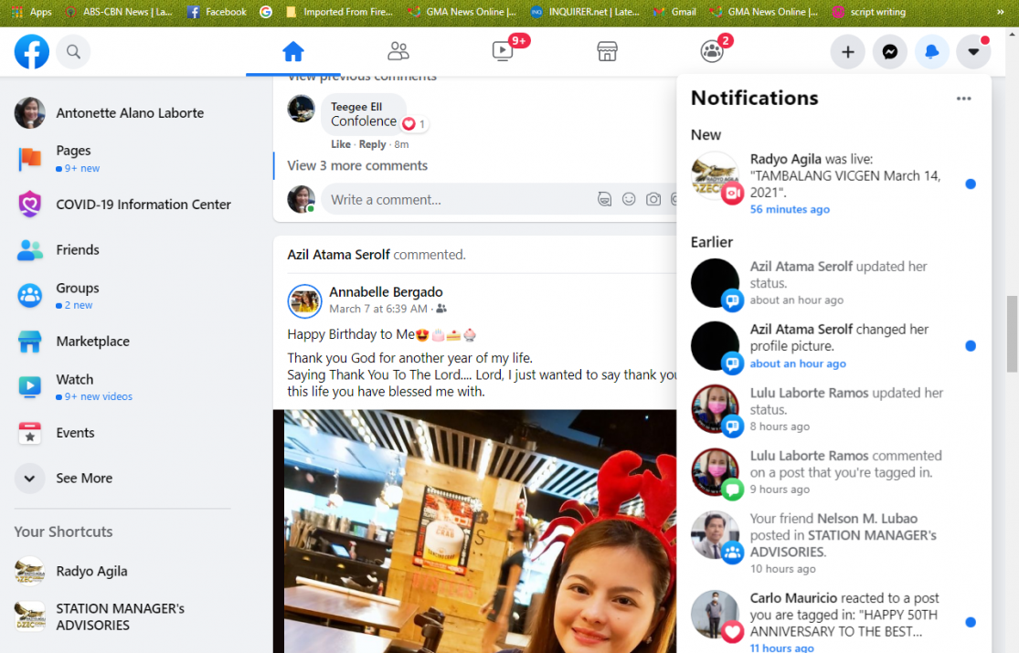Image resolution: width=1019 pixels, height=653 pixels.
Task: Open the Marketplace storefront icon in top bar
Action: pyautogui.click(x=607, y=51)
